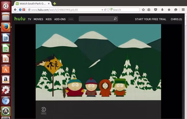Screen dimensions: 187x119
Task: Click START YOUR FREE TRIAL link
Action: point(150,19)
